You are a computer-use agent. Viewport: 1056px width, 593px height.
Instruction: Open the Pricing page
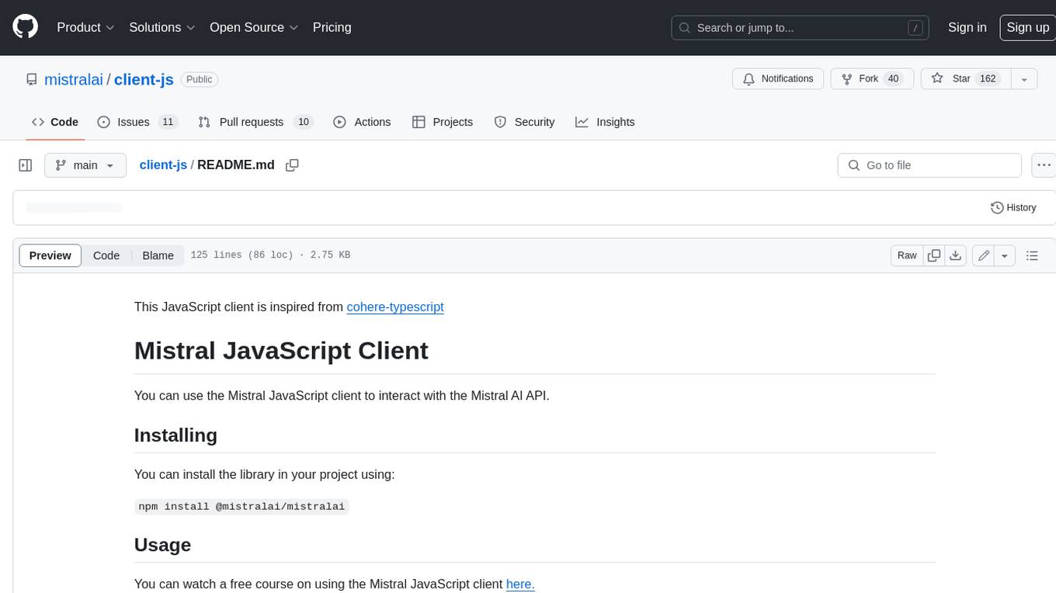point(332,27)
